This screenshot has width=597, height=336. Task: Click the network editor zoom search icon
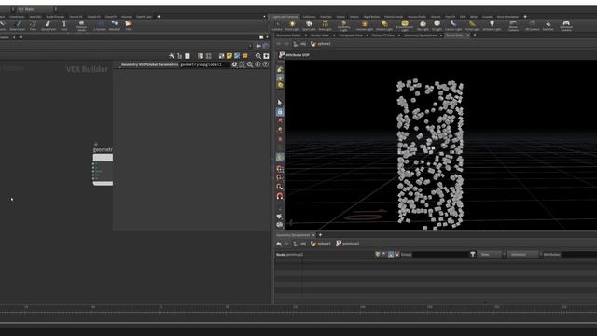tap(258, 56)
